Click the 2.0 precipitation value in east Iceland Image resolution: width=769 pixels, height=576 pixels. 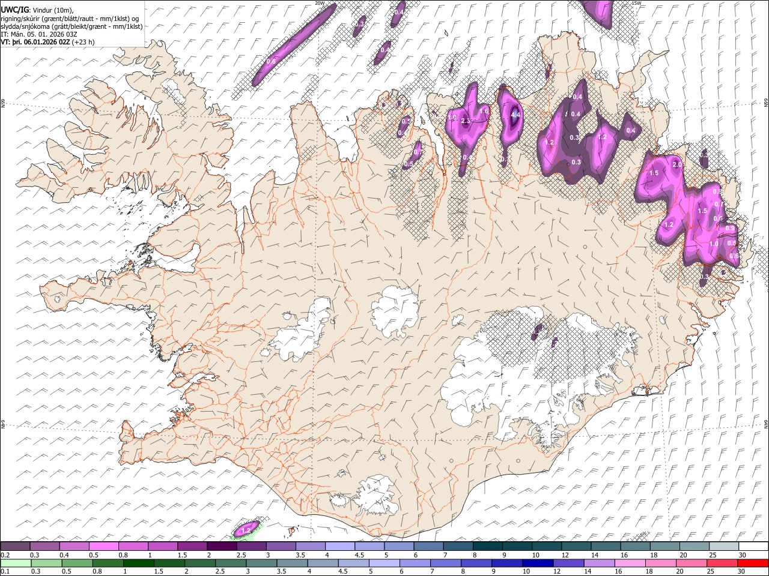[x=677, y=165]
